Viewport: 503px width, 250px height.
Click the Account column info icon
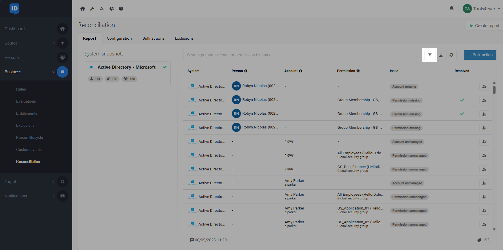tap(300, 71)
